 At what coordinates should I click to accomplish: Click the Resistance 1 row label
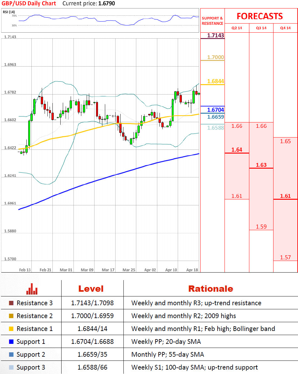(35, 329)
